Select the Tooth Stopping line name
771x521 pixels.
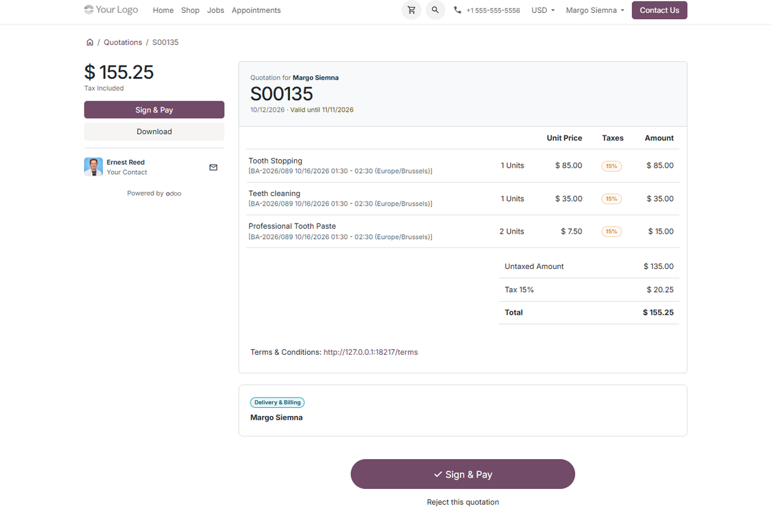[276, 161]
